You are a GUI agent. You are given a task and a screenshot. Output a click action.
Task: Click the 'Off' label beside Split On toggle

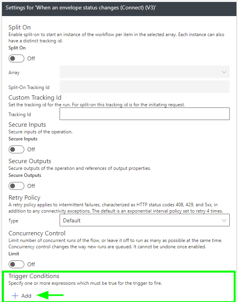click(31, 58)
